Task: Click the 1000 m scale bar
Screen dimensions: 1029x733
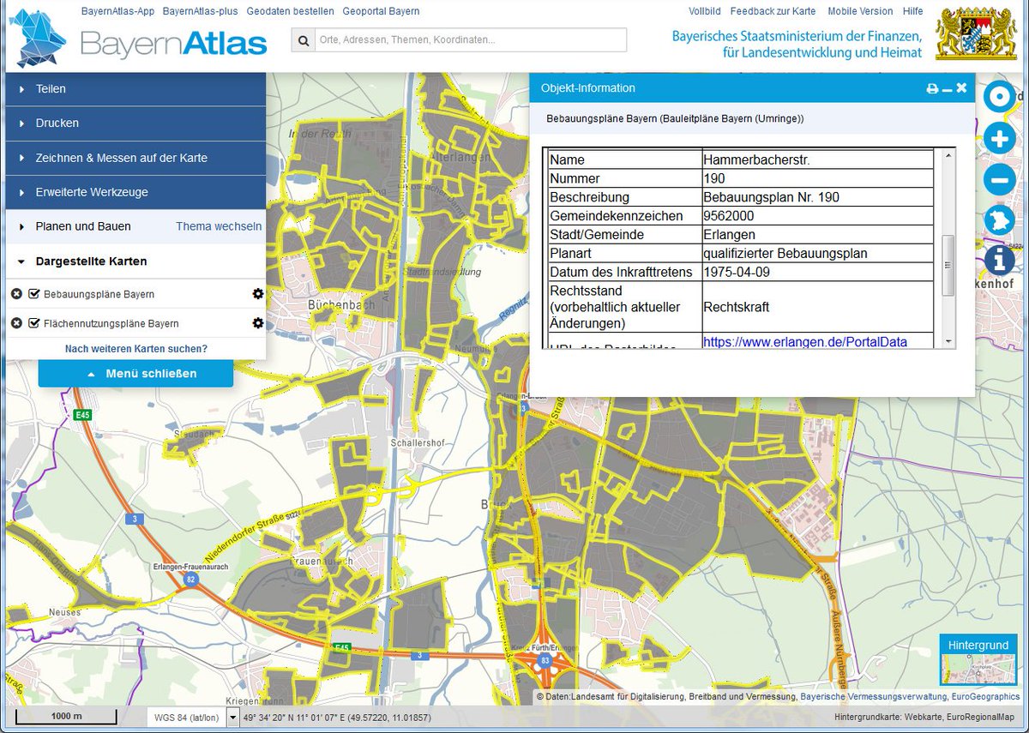Action: point(67,717)
